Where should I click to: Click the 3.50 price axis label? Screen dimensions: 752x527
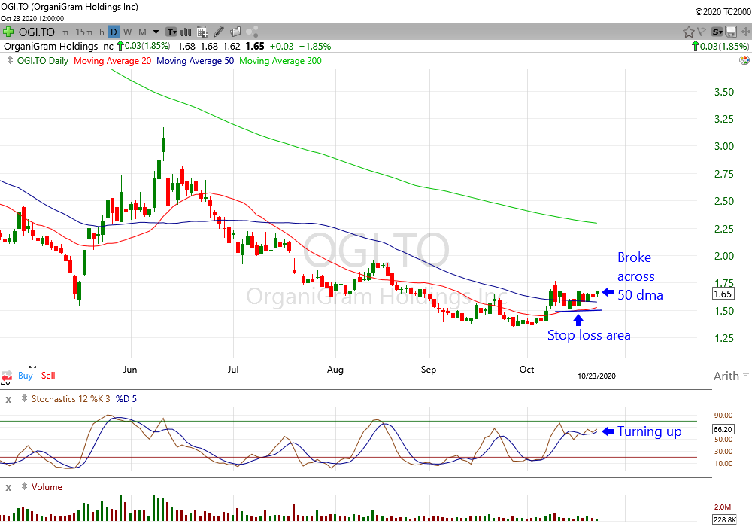coord(724,92)
